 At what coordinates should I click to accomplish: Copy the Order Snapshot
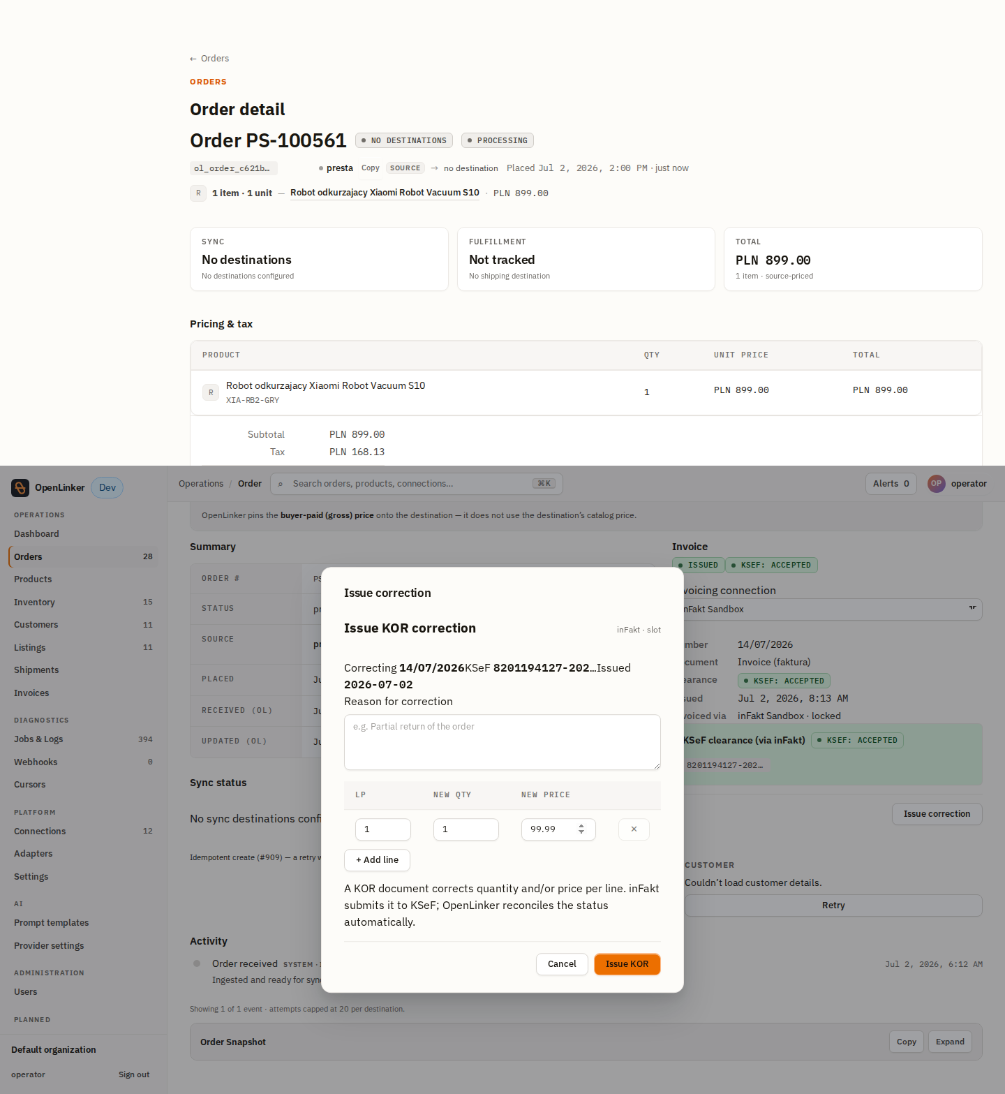(x=907, y=1042)
